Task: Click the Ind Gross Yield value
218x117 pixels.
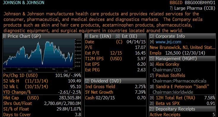Action: coord(140,87)
